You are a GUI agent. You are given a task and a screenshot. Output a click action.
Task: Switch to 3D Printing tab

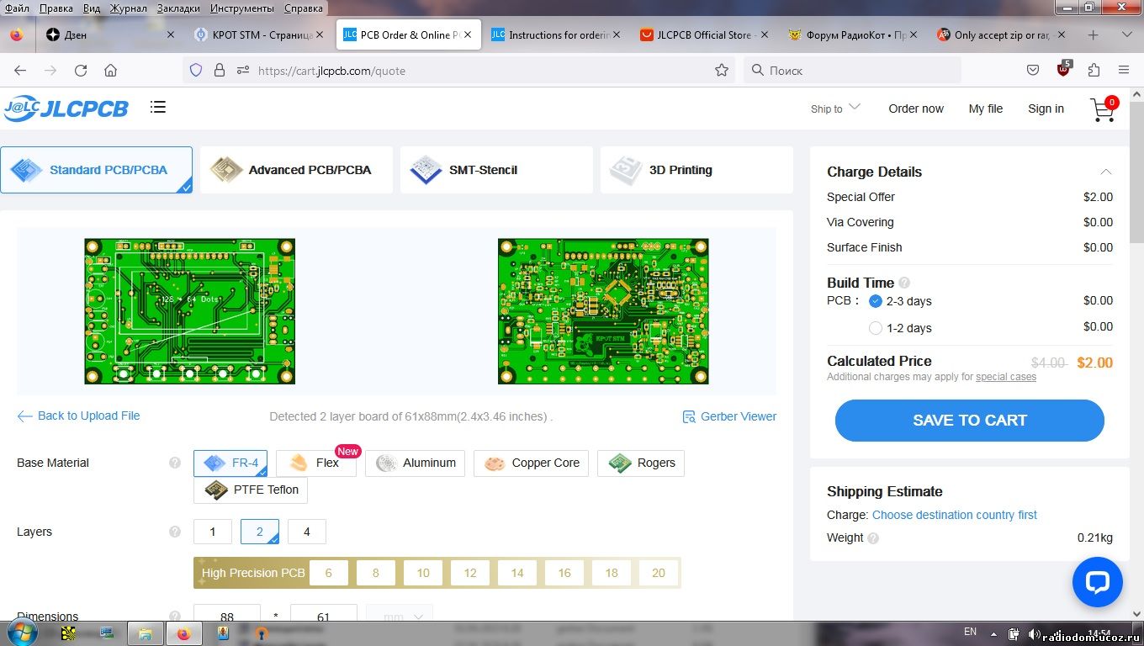pos(696,170)
